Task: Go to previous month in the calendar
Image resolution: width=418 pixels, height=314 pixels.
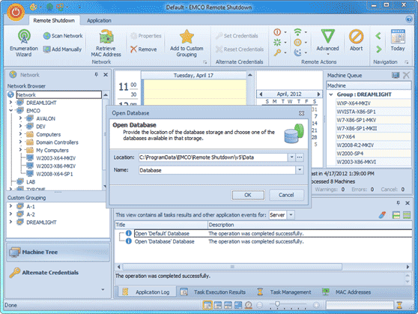Action: tap(261, 94)
